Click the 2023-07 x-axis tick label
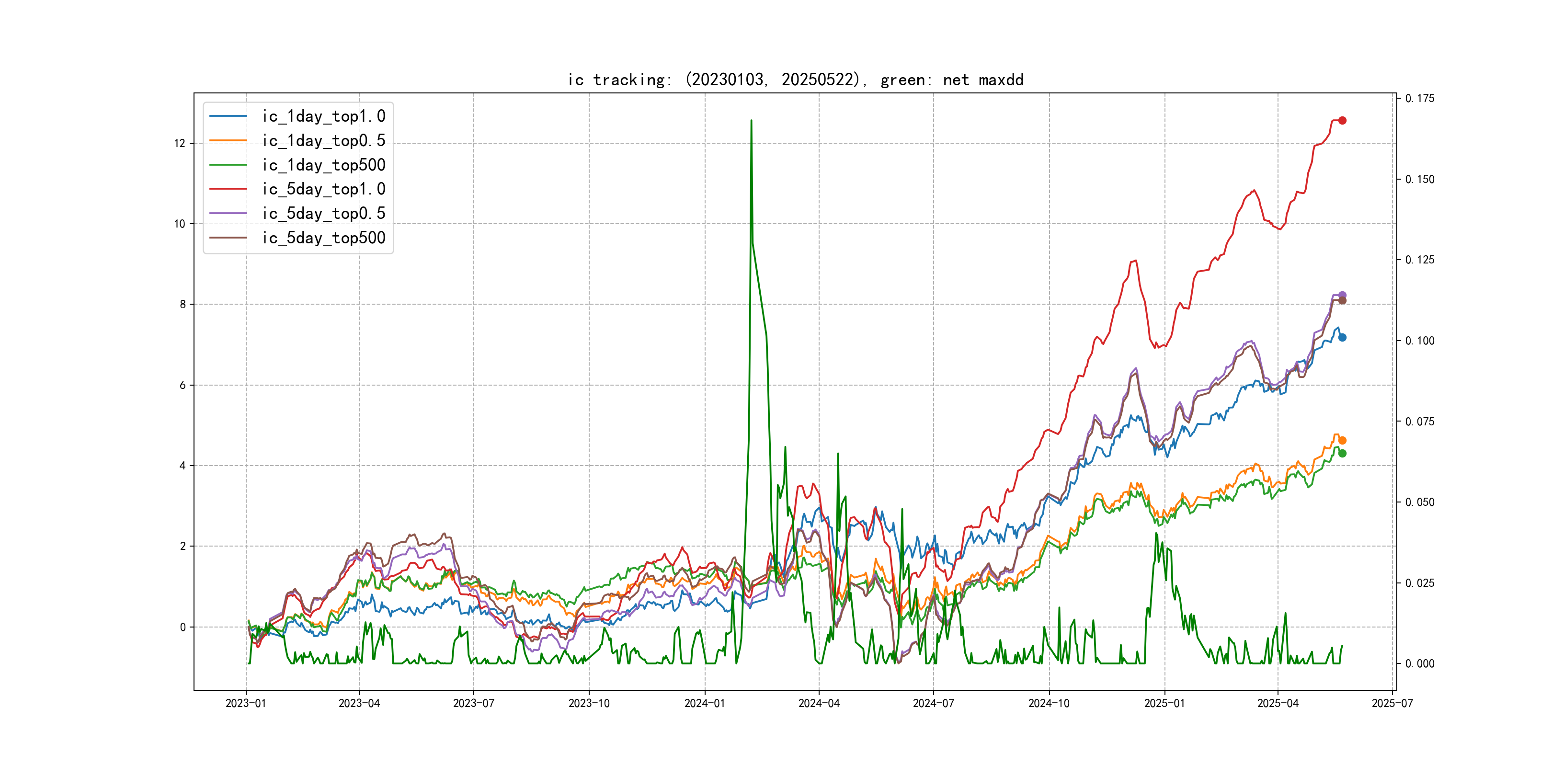This screenshot has width=1552, height=776. coord(474,703)
